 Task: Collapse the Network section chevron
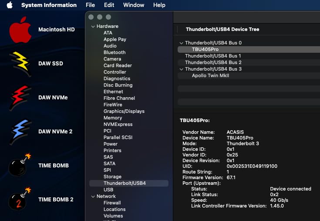(x=93, y=196)
